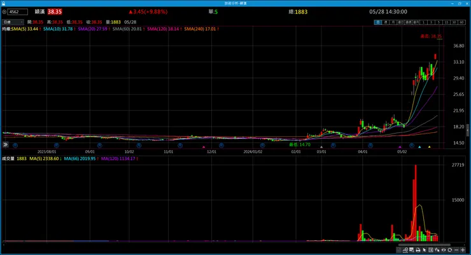Switch to the 月 monthly timeframe tab
The height and width of the screenshot is (255, 471).
coord(393,22)
